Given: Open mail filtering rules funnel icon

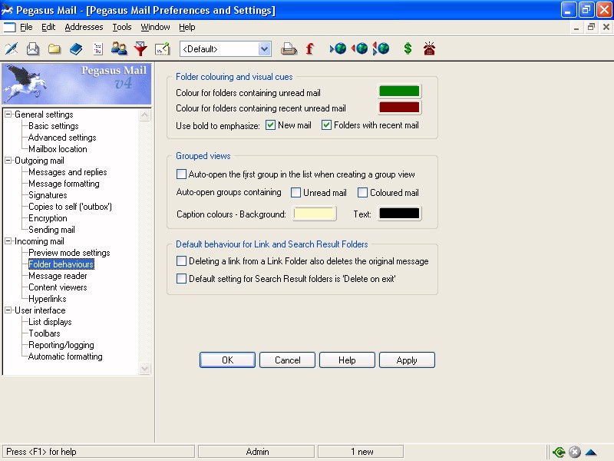Looking at the screenshot, I should coord(140,48).
